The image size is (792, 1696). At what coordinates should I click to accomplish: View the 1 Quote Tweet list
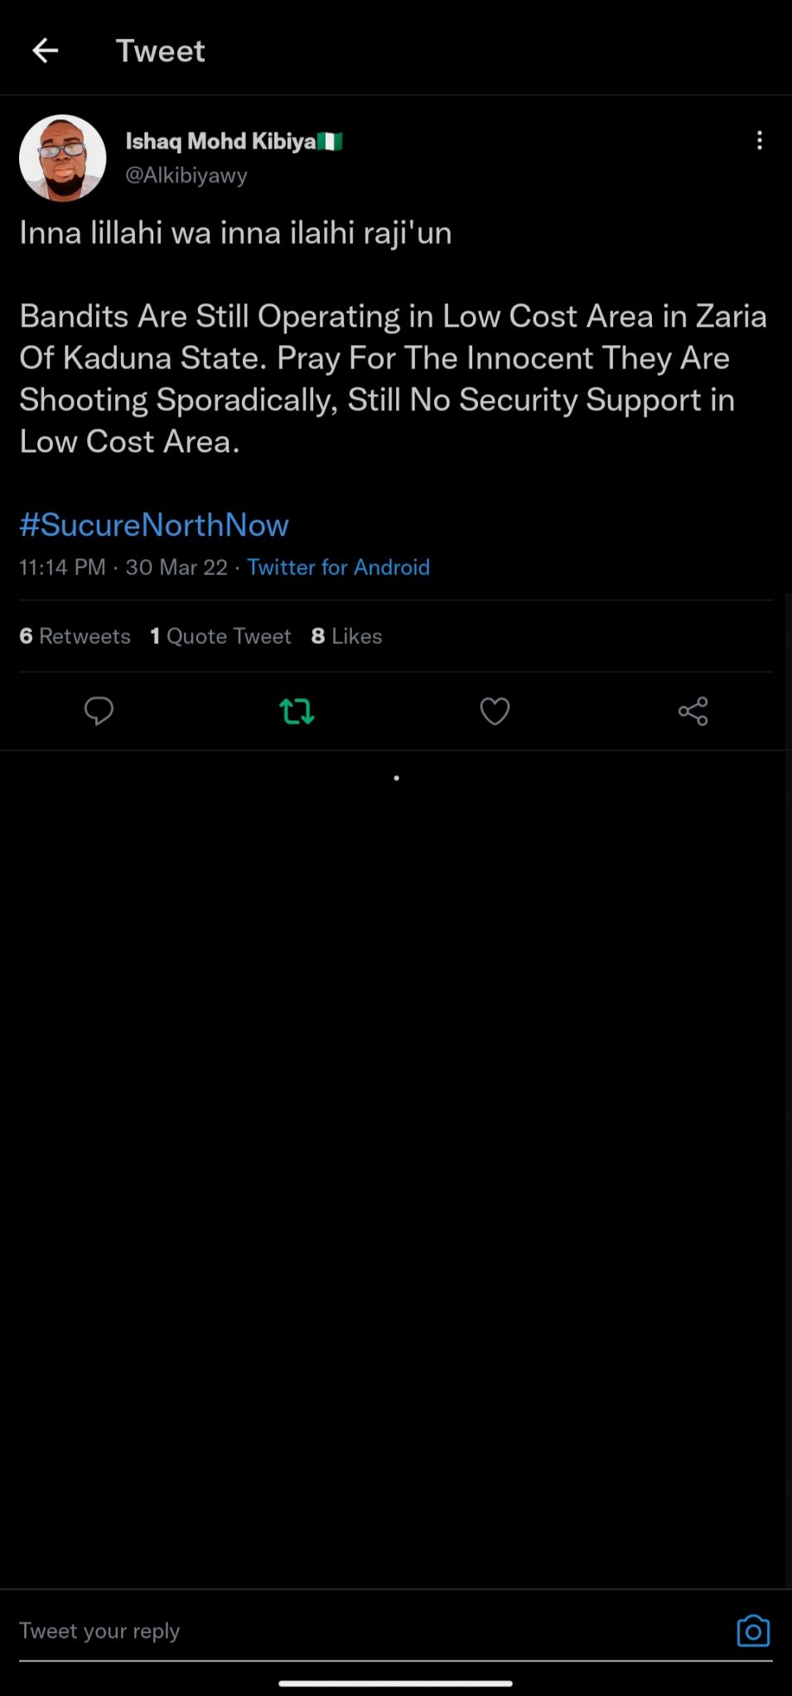click(220, 636)
